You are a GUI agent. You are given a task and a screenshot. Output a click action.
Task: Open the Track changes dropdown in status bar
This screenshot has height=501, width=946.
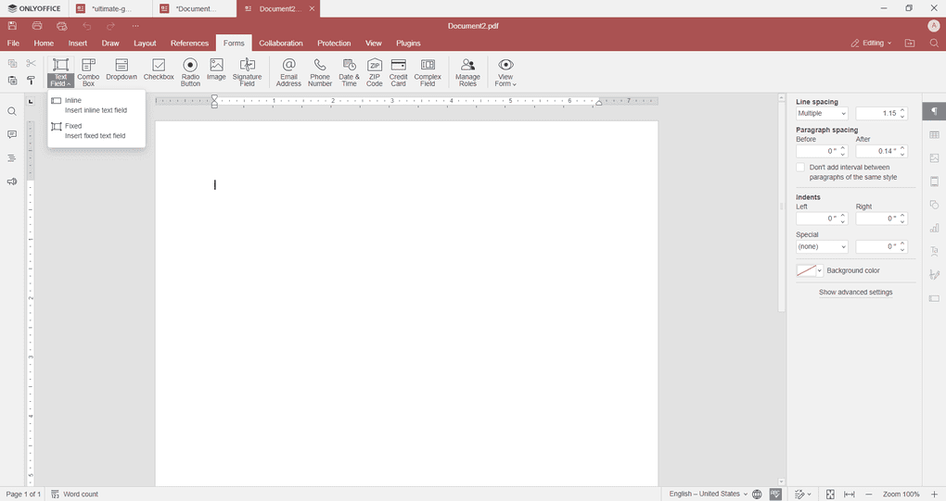point(802,494)
